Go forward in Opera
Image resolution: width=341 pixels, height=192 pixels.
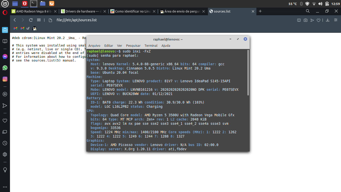23,20
